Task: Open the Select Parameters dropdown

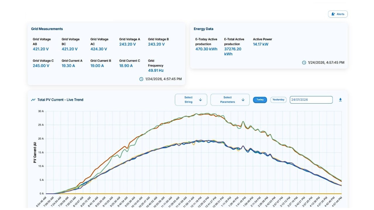Action: [230, 100]
